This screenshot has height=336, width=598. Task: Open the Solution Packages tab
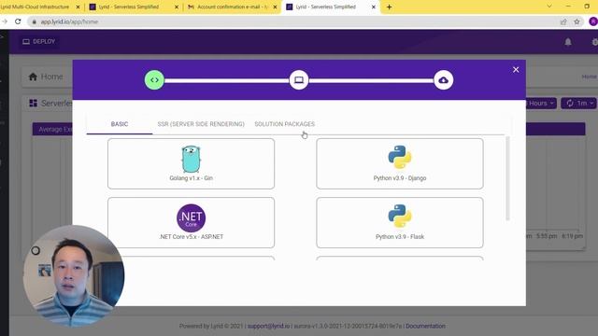[x=284, y=124]
